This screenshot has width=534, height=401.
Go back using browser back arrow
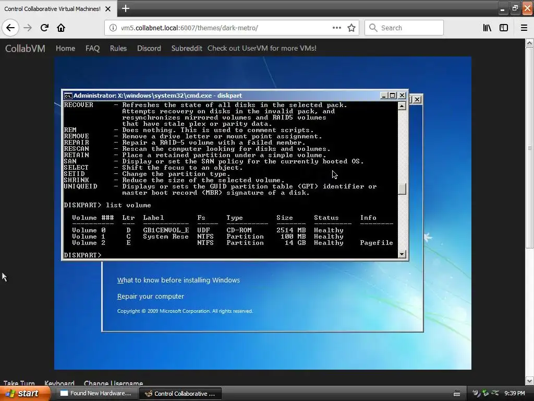[10, 28]
